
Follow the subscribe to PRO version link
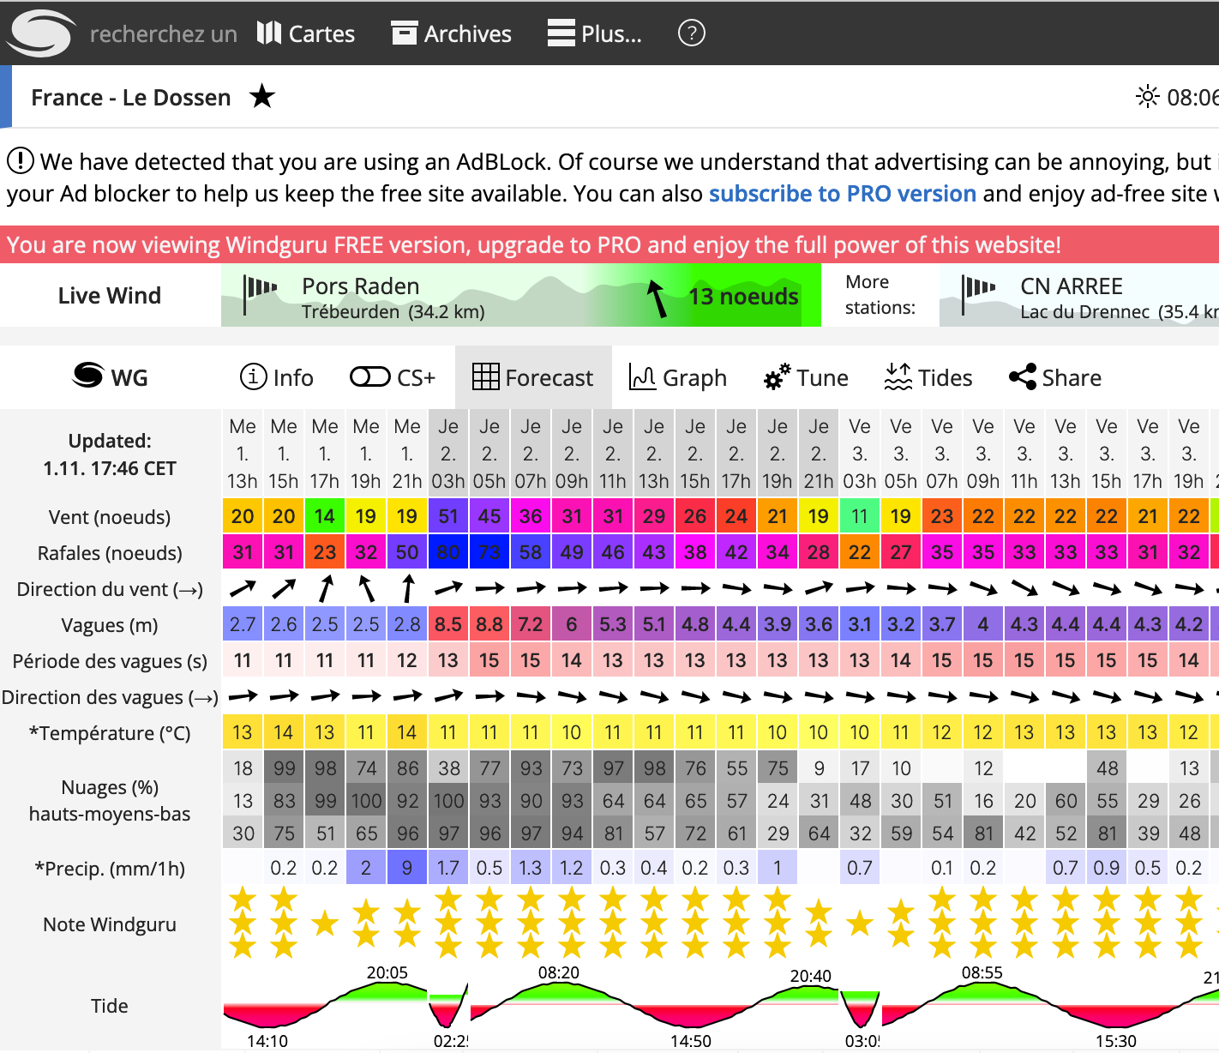click(x=843, y=194)
